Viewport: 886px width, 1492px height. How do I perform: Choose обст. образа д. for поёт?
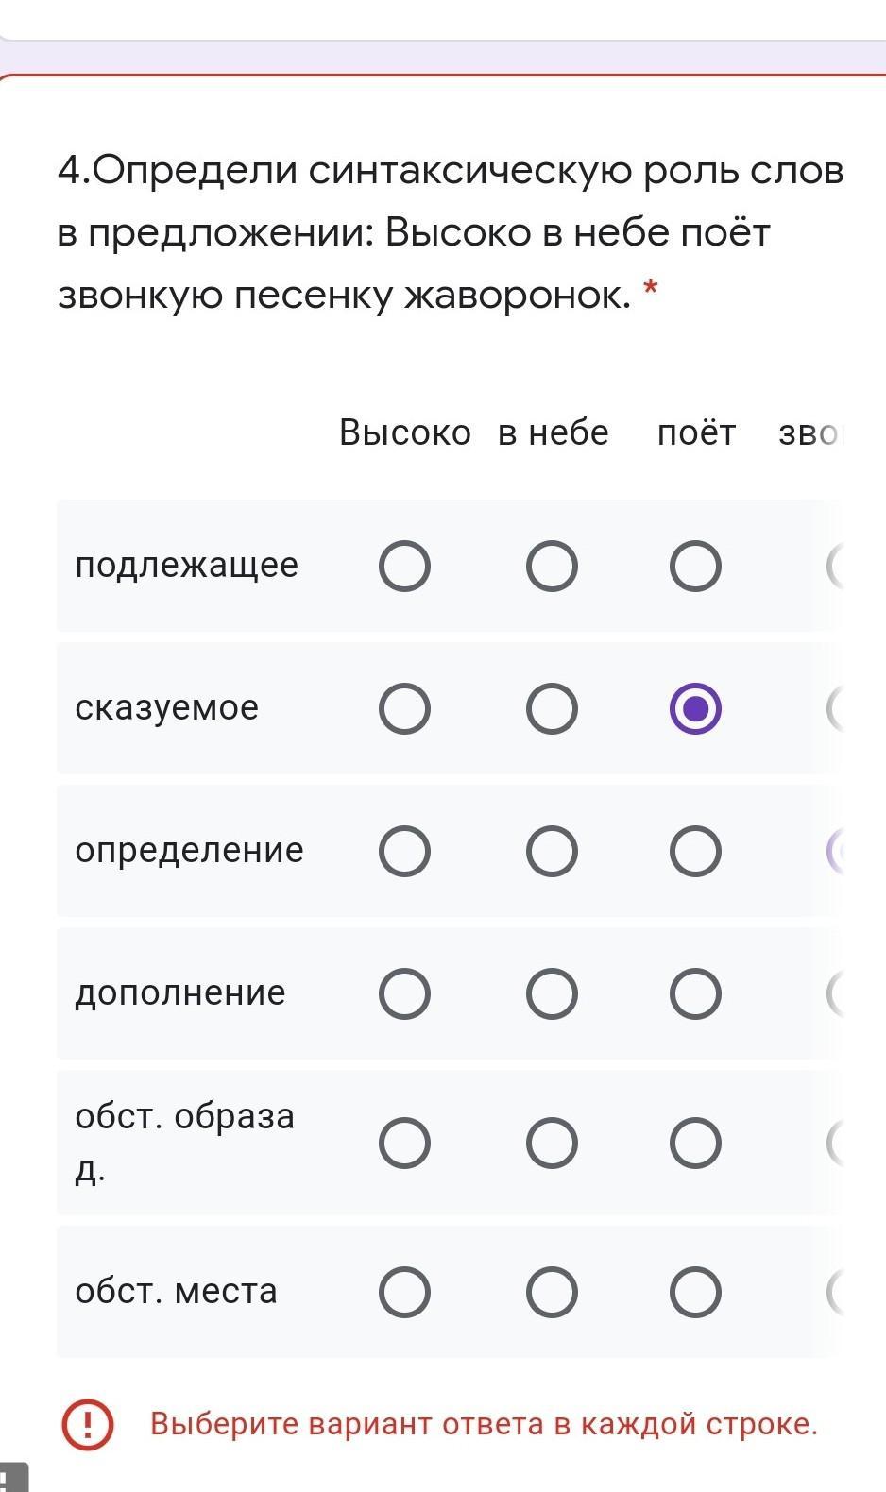coord(695,1144)
